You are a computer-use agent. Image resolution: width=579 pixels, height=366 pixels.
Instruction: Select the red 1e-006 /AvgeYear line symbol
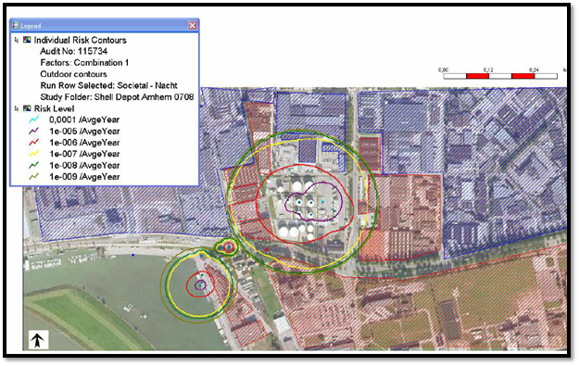coord(34,142)
